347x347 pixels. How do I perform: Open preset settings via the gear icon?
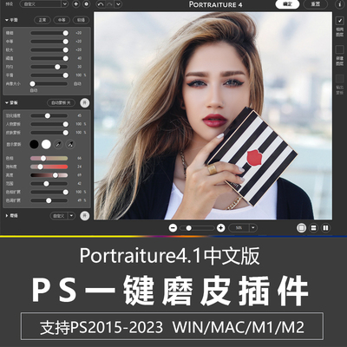click(86, 4)
